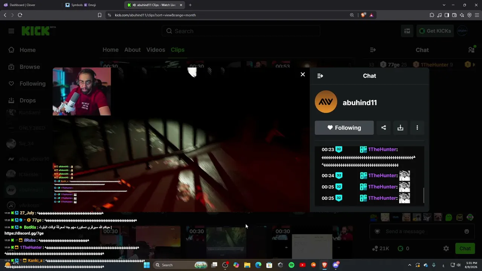Click the discord.gg/7ge link in chat overlay
This screenshot has height=271, width=482.
click(24, 233)
